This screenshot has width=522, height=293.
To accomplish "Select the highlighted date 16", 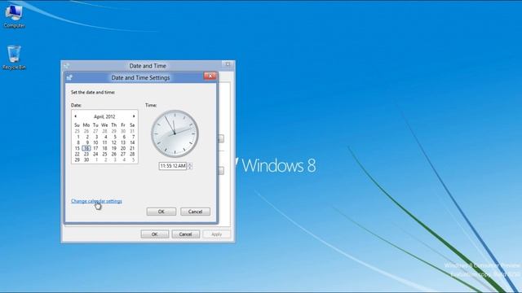I will click(x=86, y=148).
